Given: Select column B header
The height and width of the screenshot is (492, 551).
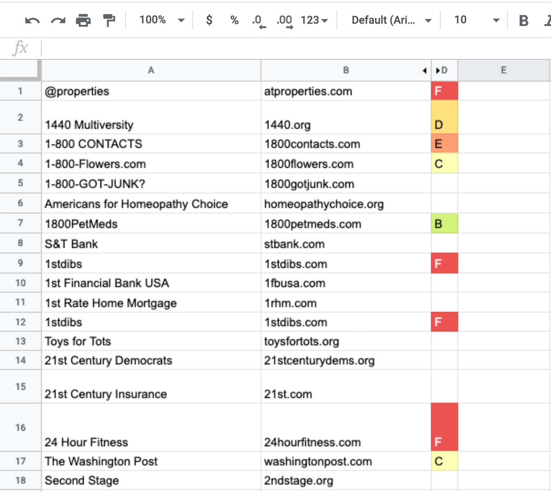Looking at the screenshot, I should [346, 70].
